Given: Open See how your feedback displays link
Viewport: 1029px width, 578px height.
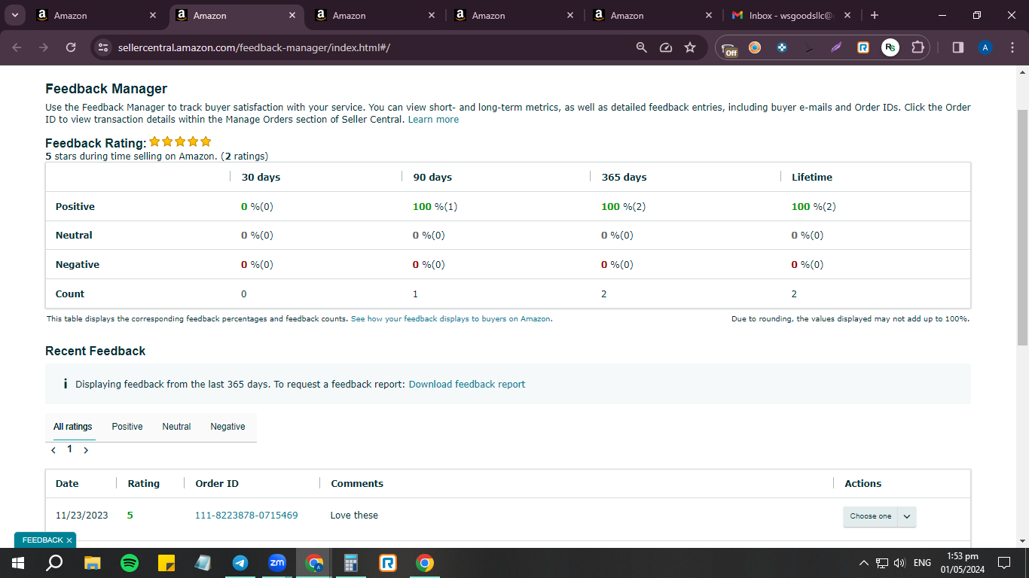Looking at the screenshot, I should click(x=451, y=319).
